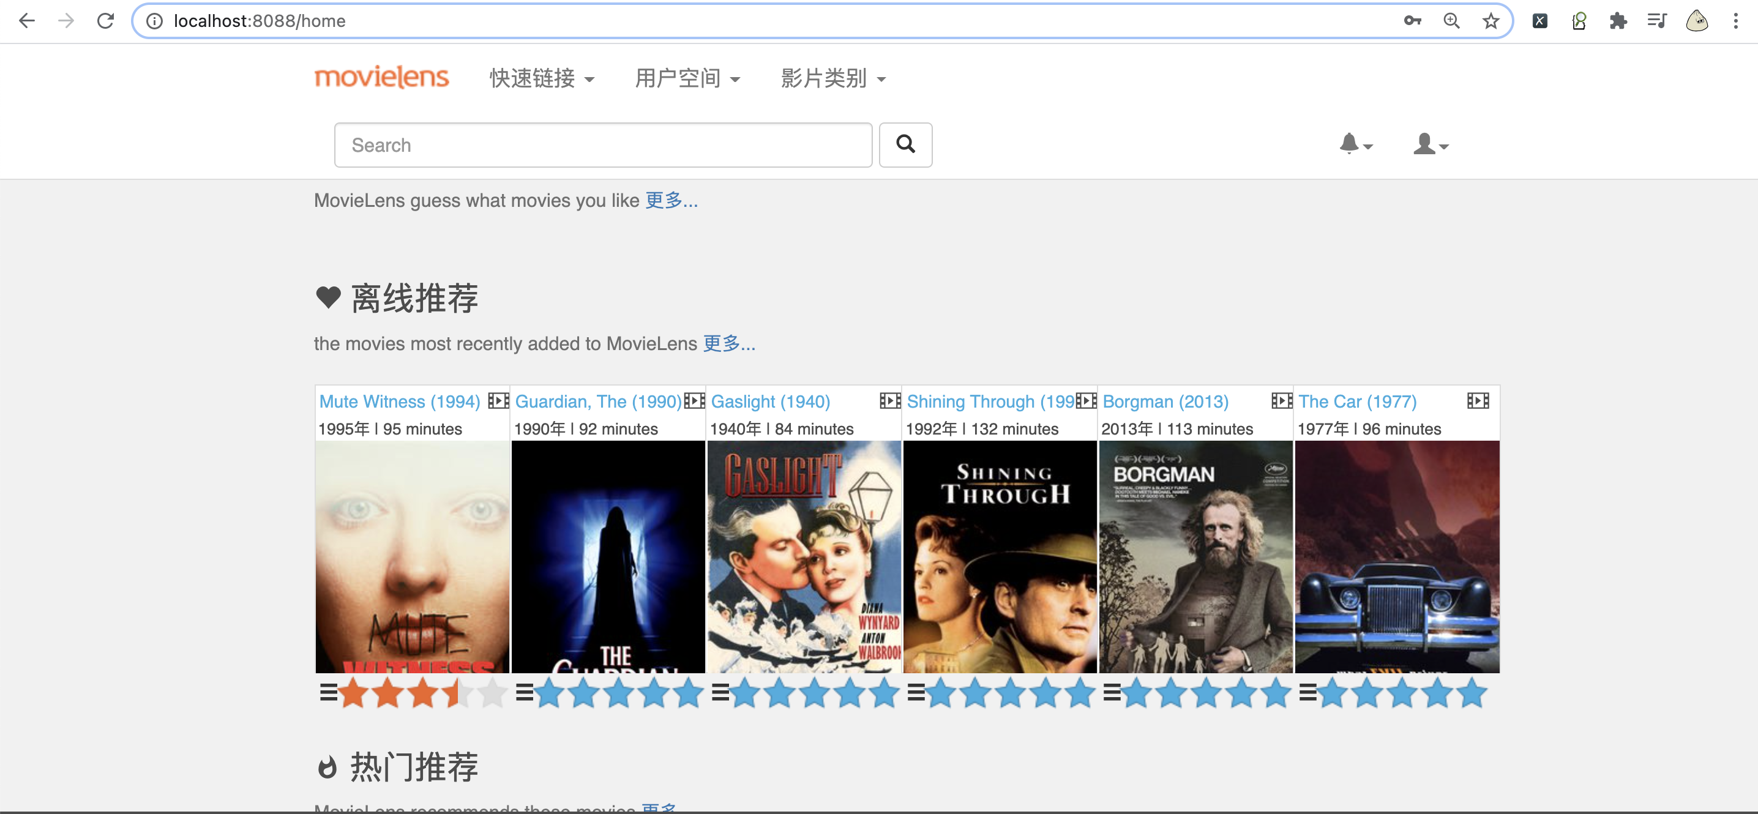This screenshot has height=814, width=1758.
Task: Open the Borgman (2013) title link
Action: pyautogui.click(x=1165, y=401)
